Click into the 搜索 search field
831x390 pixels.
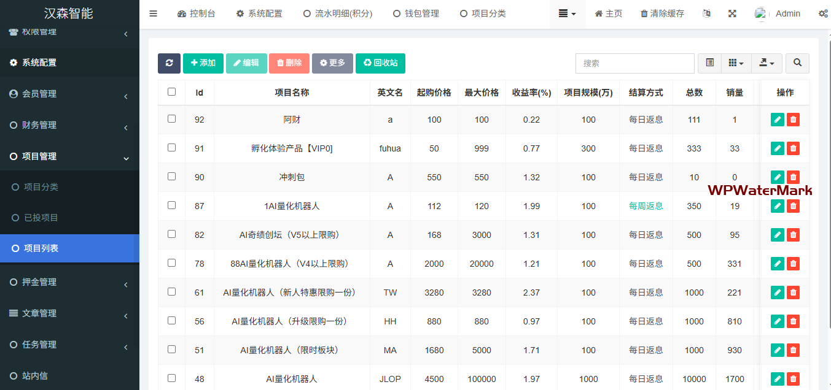(x=634, y=63)
